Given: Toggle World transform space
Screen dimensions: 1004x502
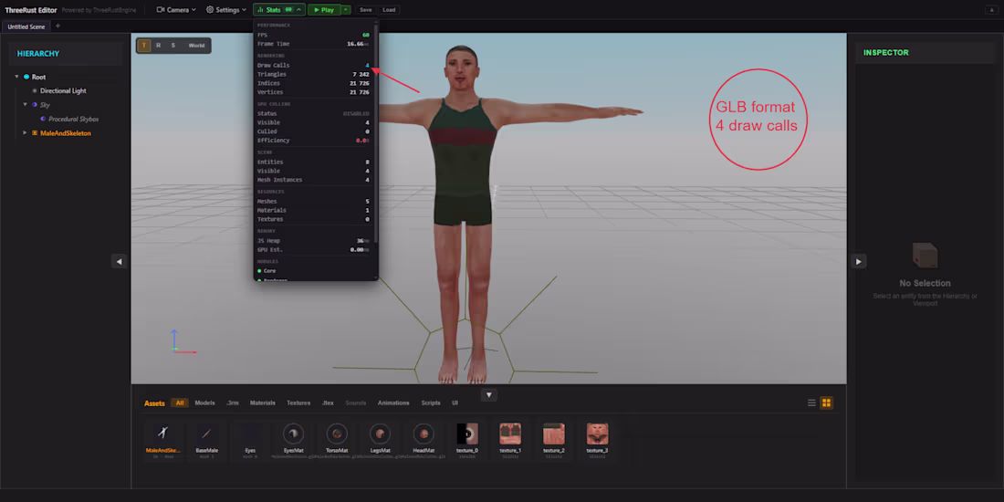Looking at the screenshot, I should (x=196, y=46).
